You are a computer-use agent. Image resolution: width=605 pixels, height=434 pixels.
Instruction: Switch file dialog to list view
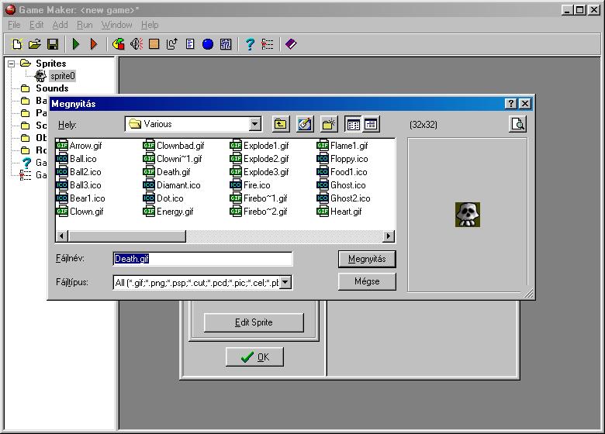(x=353, y=124)
